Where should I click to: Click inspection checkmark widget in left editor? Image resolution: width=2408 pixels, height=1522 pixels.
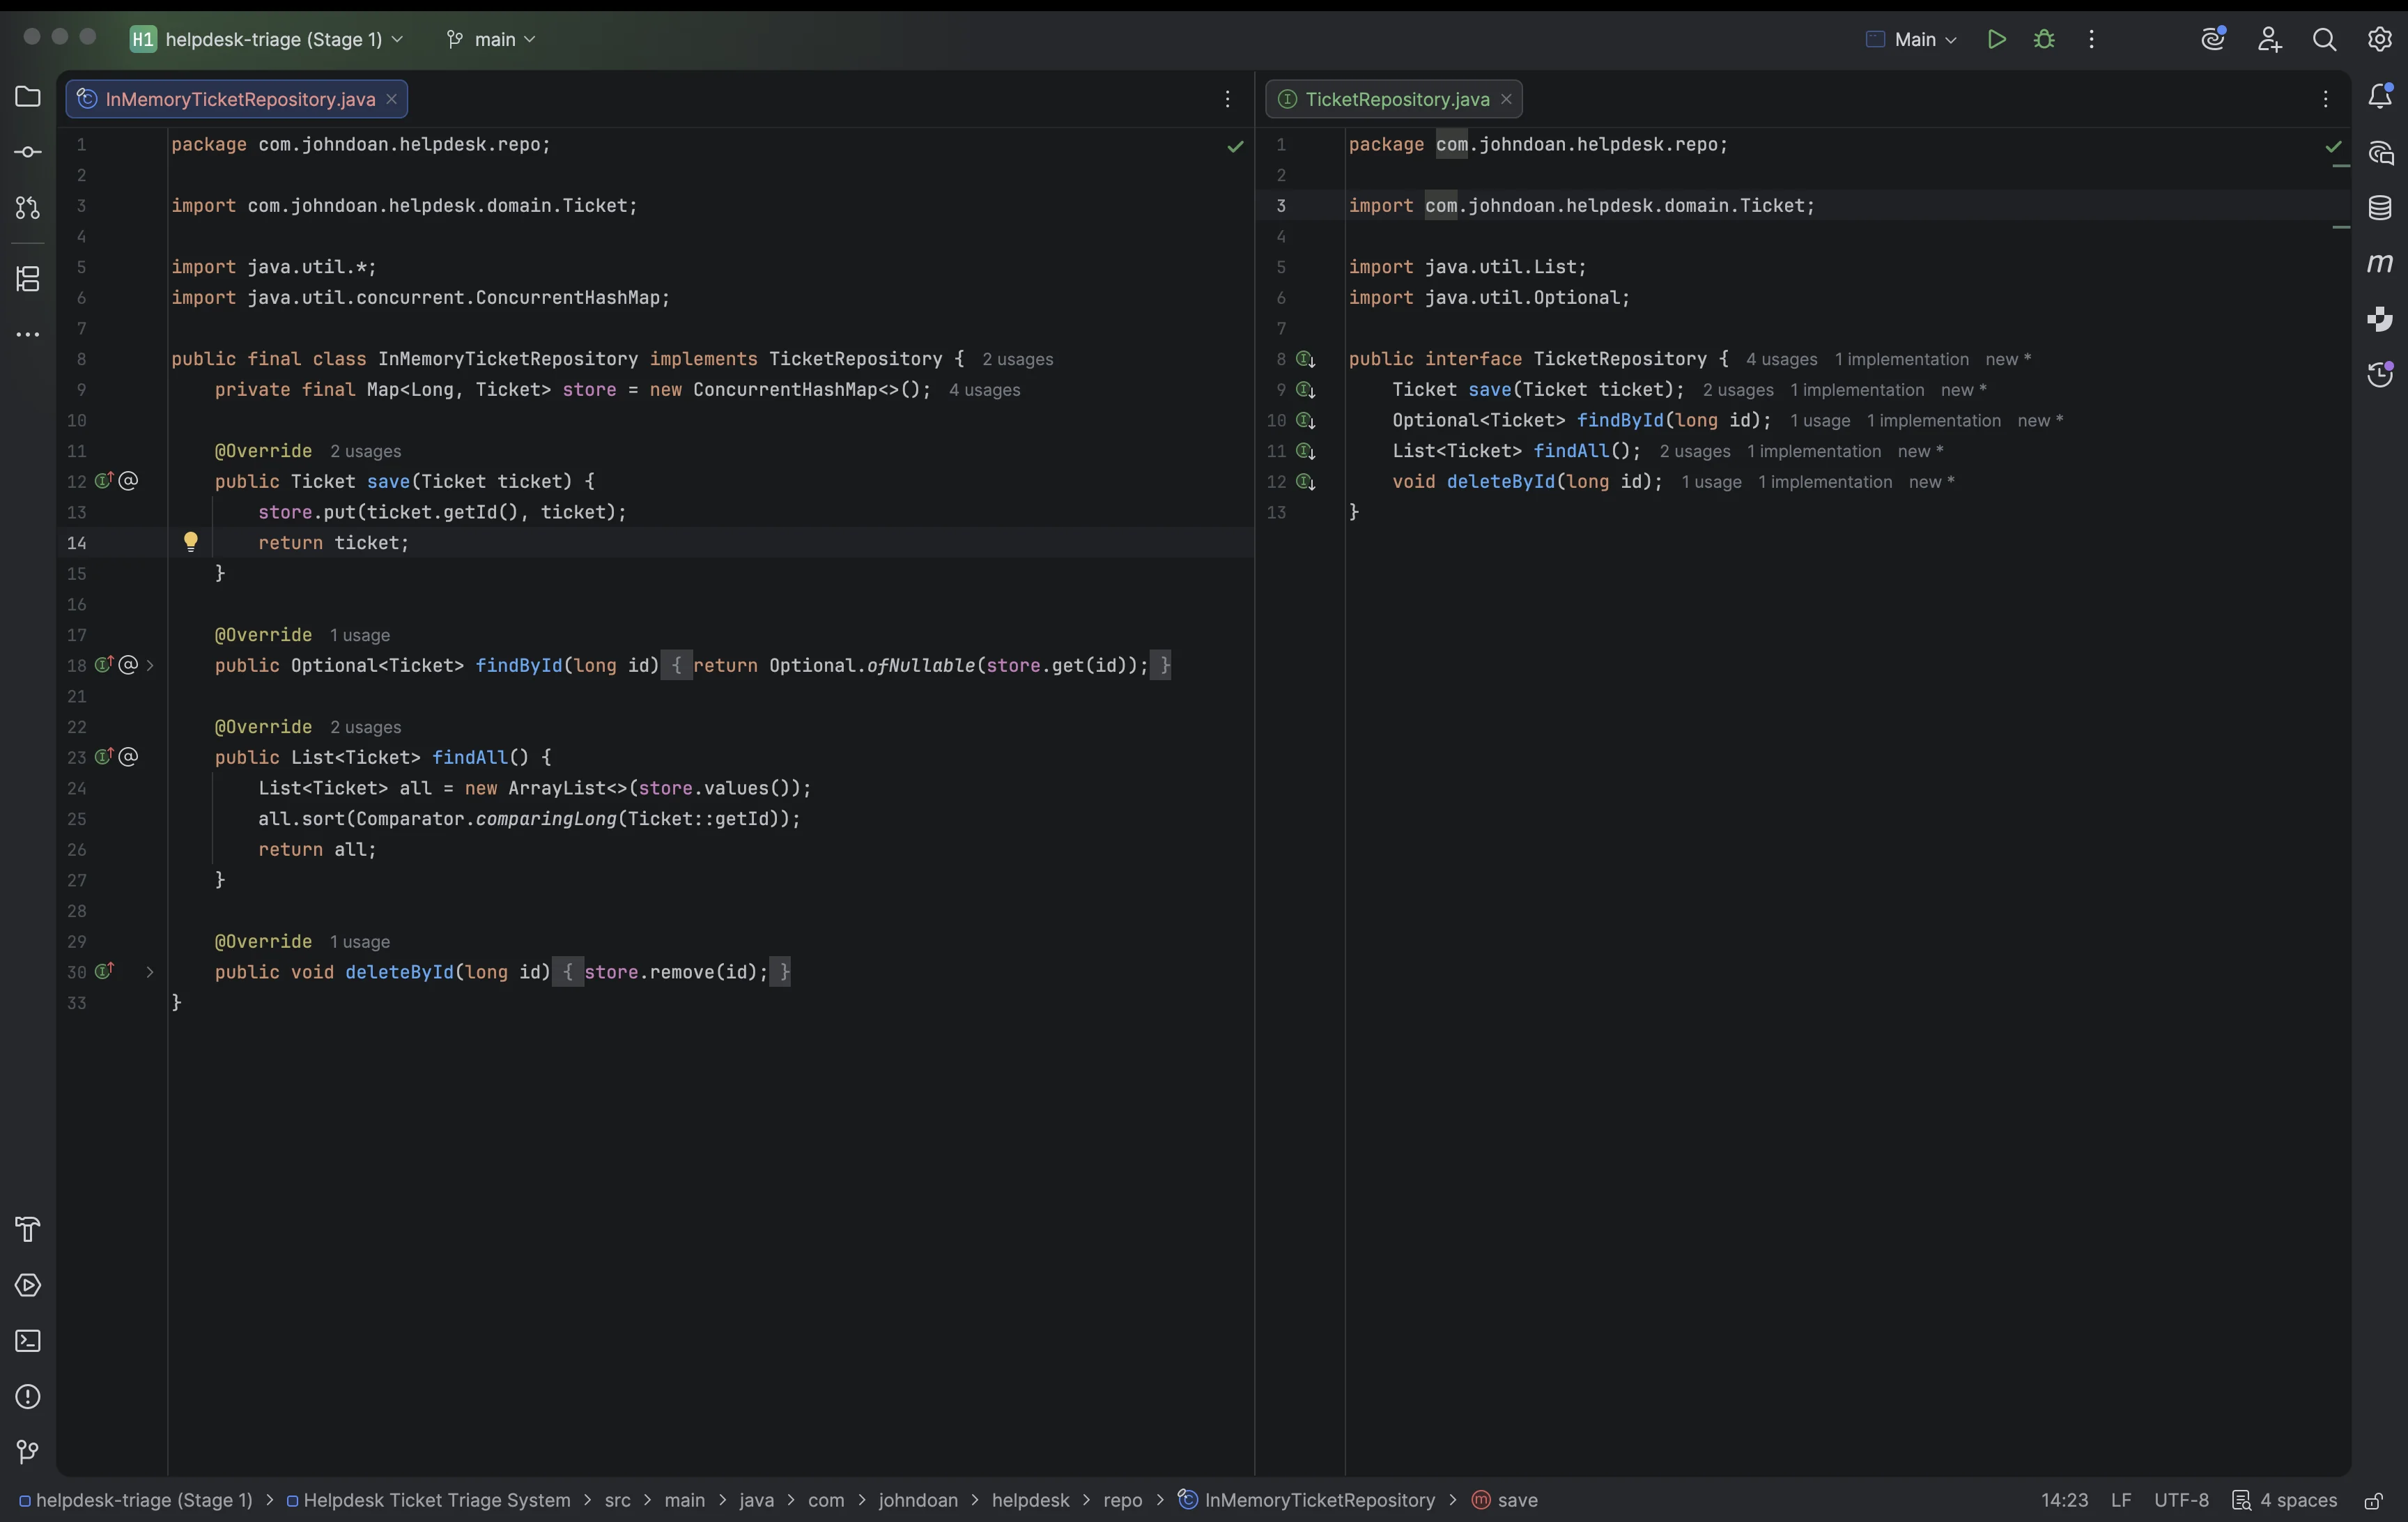tap(1235, 147)
